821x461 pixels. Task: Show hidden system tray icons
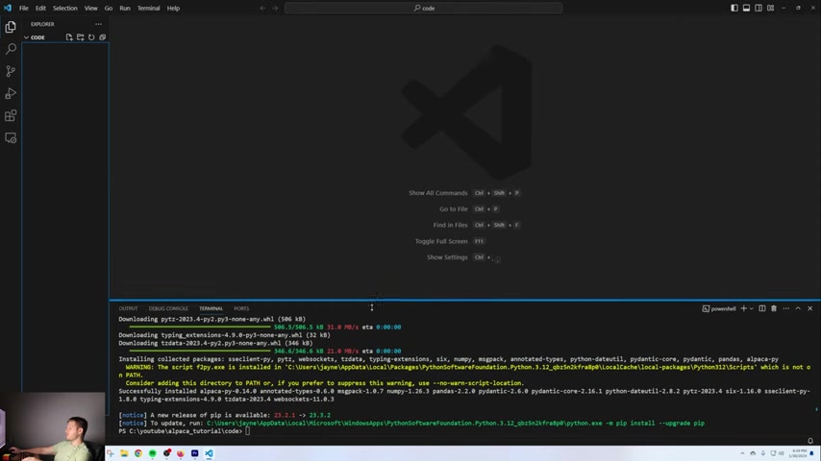click(742, 453)
